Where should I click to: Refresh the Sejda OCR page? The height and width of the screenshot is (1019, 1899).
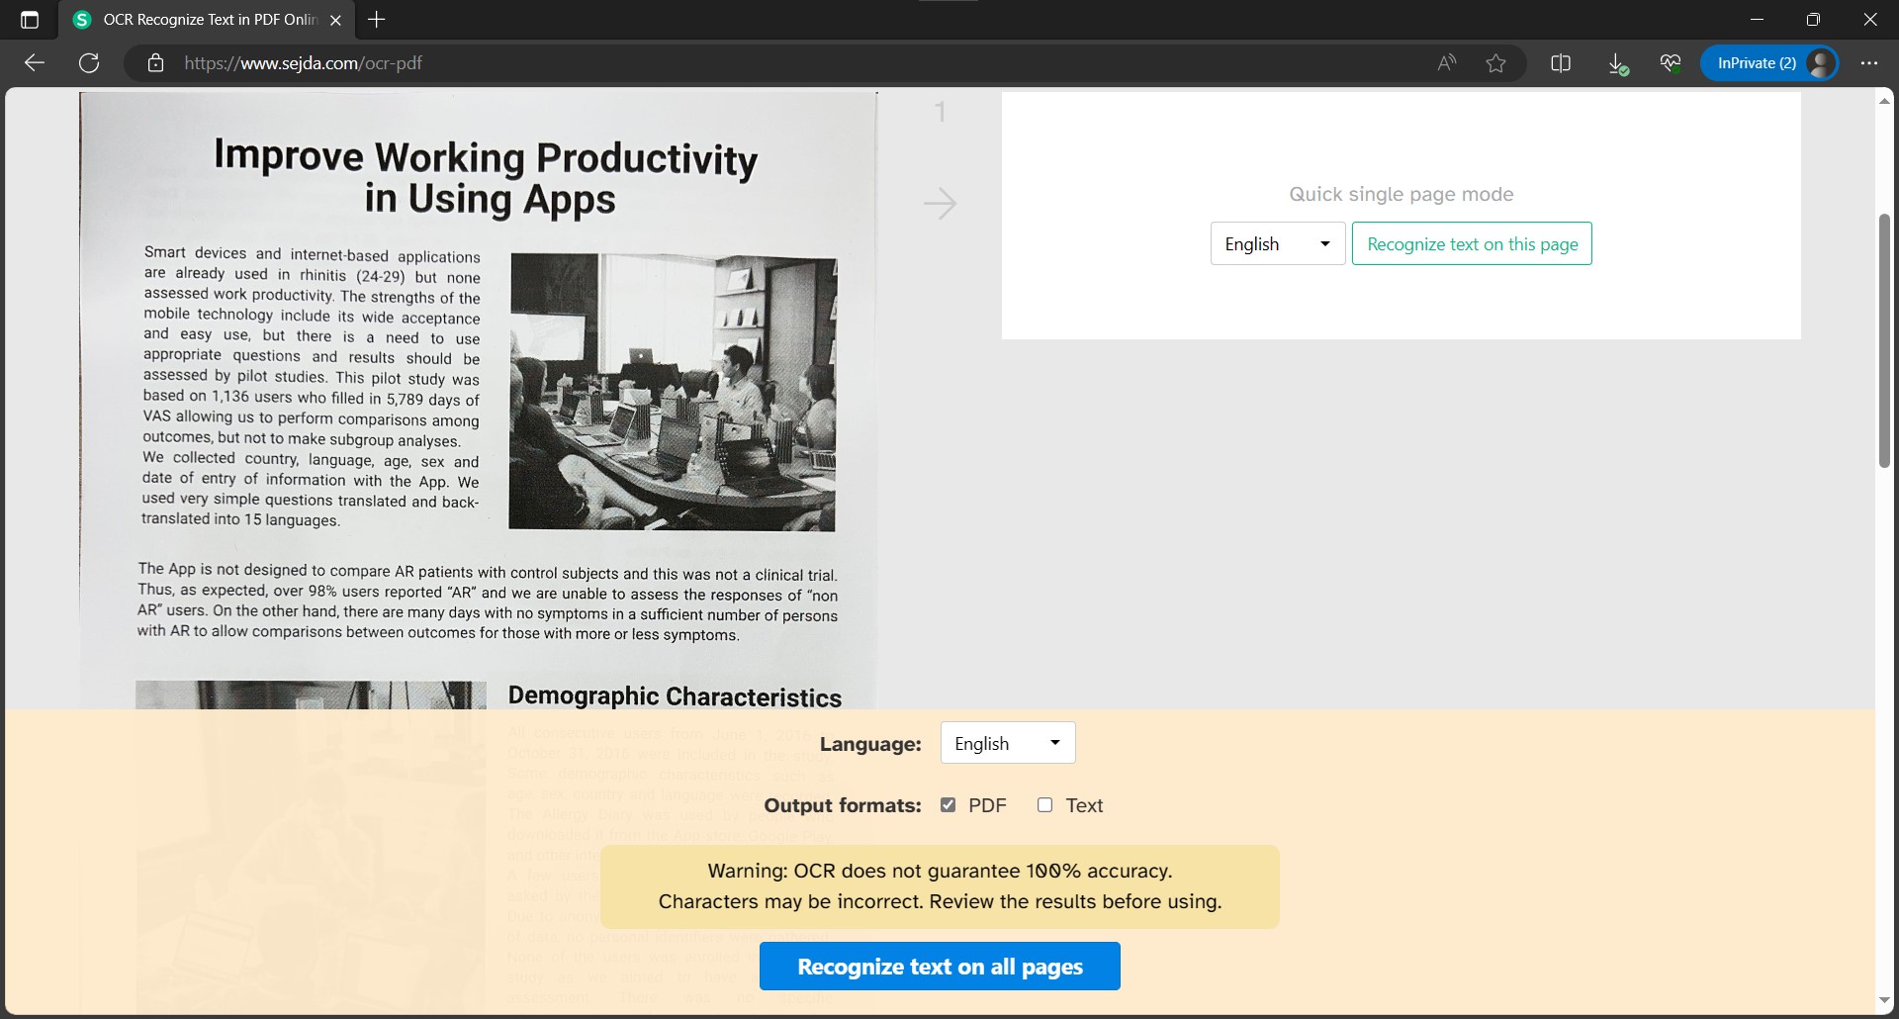tap(89, 63)
